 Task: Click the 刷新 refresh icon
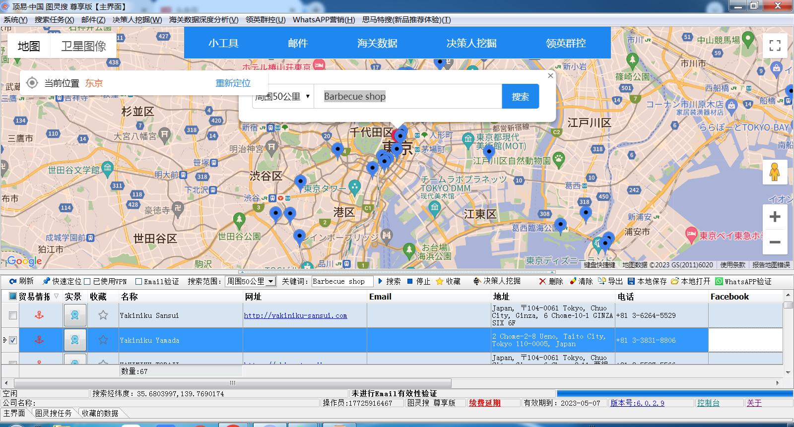tap(13, 281)
